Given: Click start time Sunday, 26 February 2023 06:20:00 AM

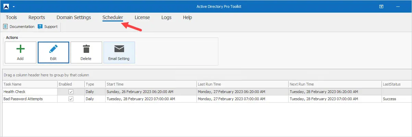Looking at the screenshot, I should [140, 92].
